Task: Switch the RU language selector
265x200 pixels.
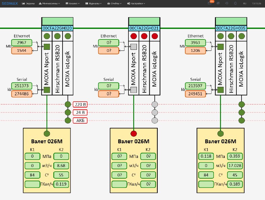Action: (244, 3)
